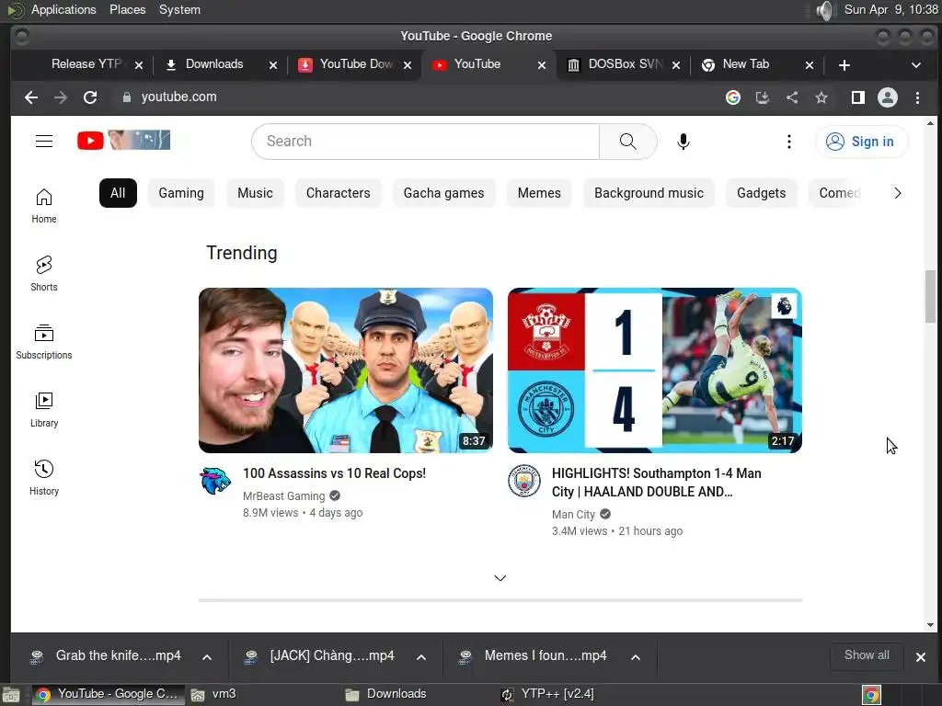Open options for Memes I foun download
942x706 pixels.
635,657
